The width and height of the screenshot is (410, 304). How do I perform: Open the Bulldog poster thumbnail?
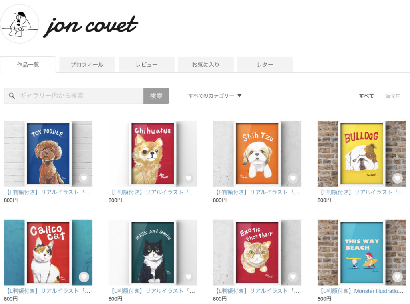pos(362,154)
